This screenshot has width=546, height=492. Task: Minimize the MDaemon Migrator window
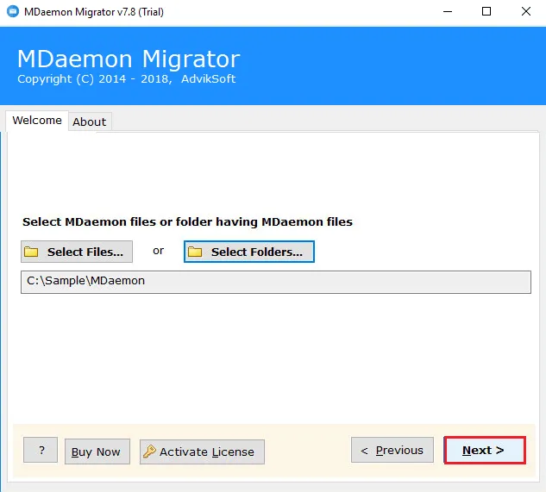(448, 12)
